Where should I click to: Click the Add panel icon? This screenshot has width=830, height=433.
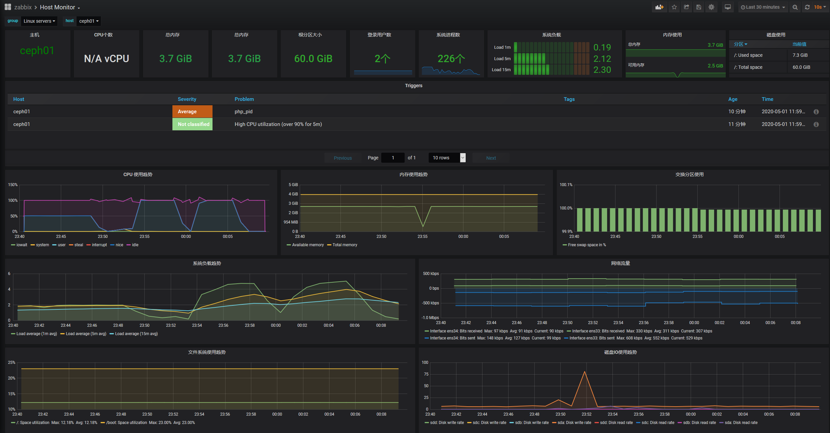pyautogui.click(x=659, y=7)
